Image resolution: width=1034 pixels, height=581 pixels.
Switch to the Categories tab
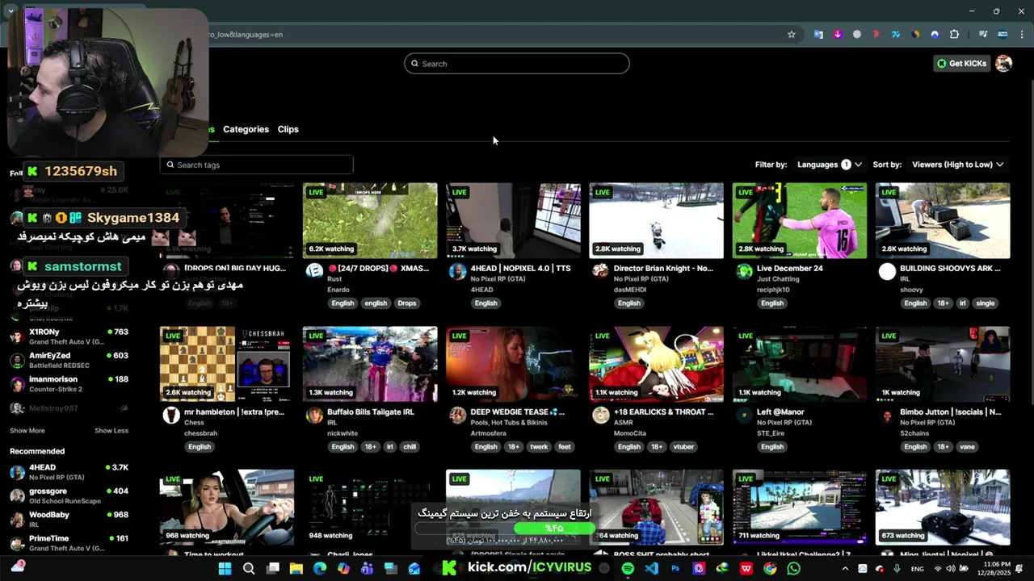pyautogui.click(x=246, y=129)
